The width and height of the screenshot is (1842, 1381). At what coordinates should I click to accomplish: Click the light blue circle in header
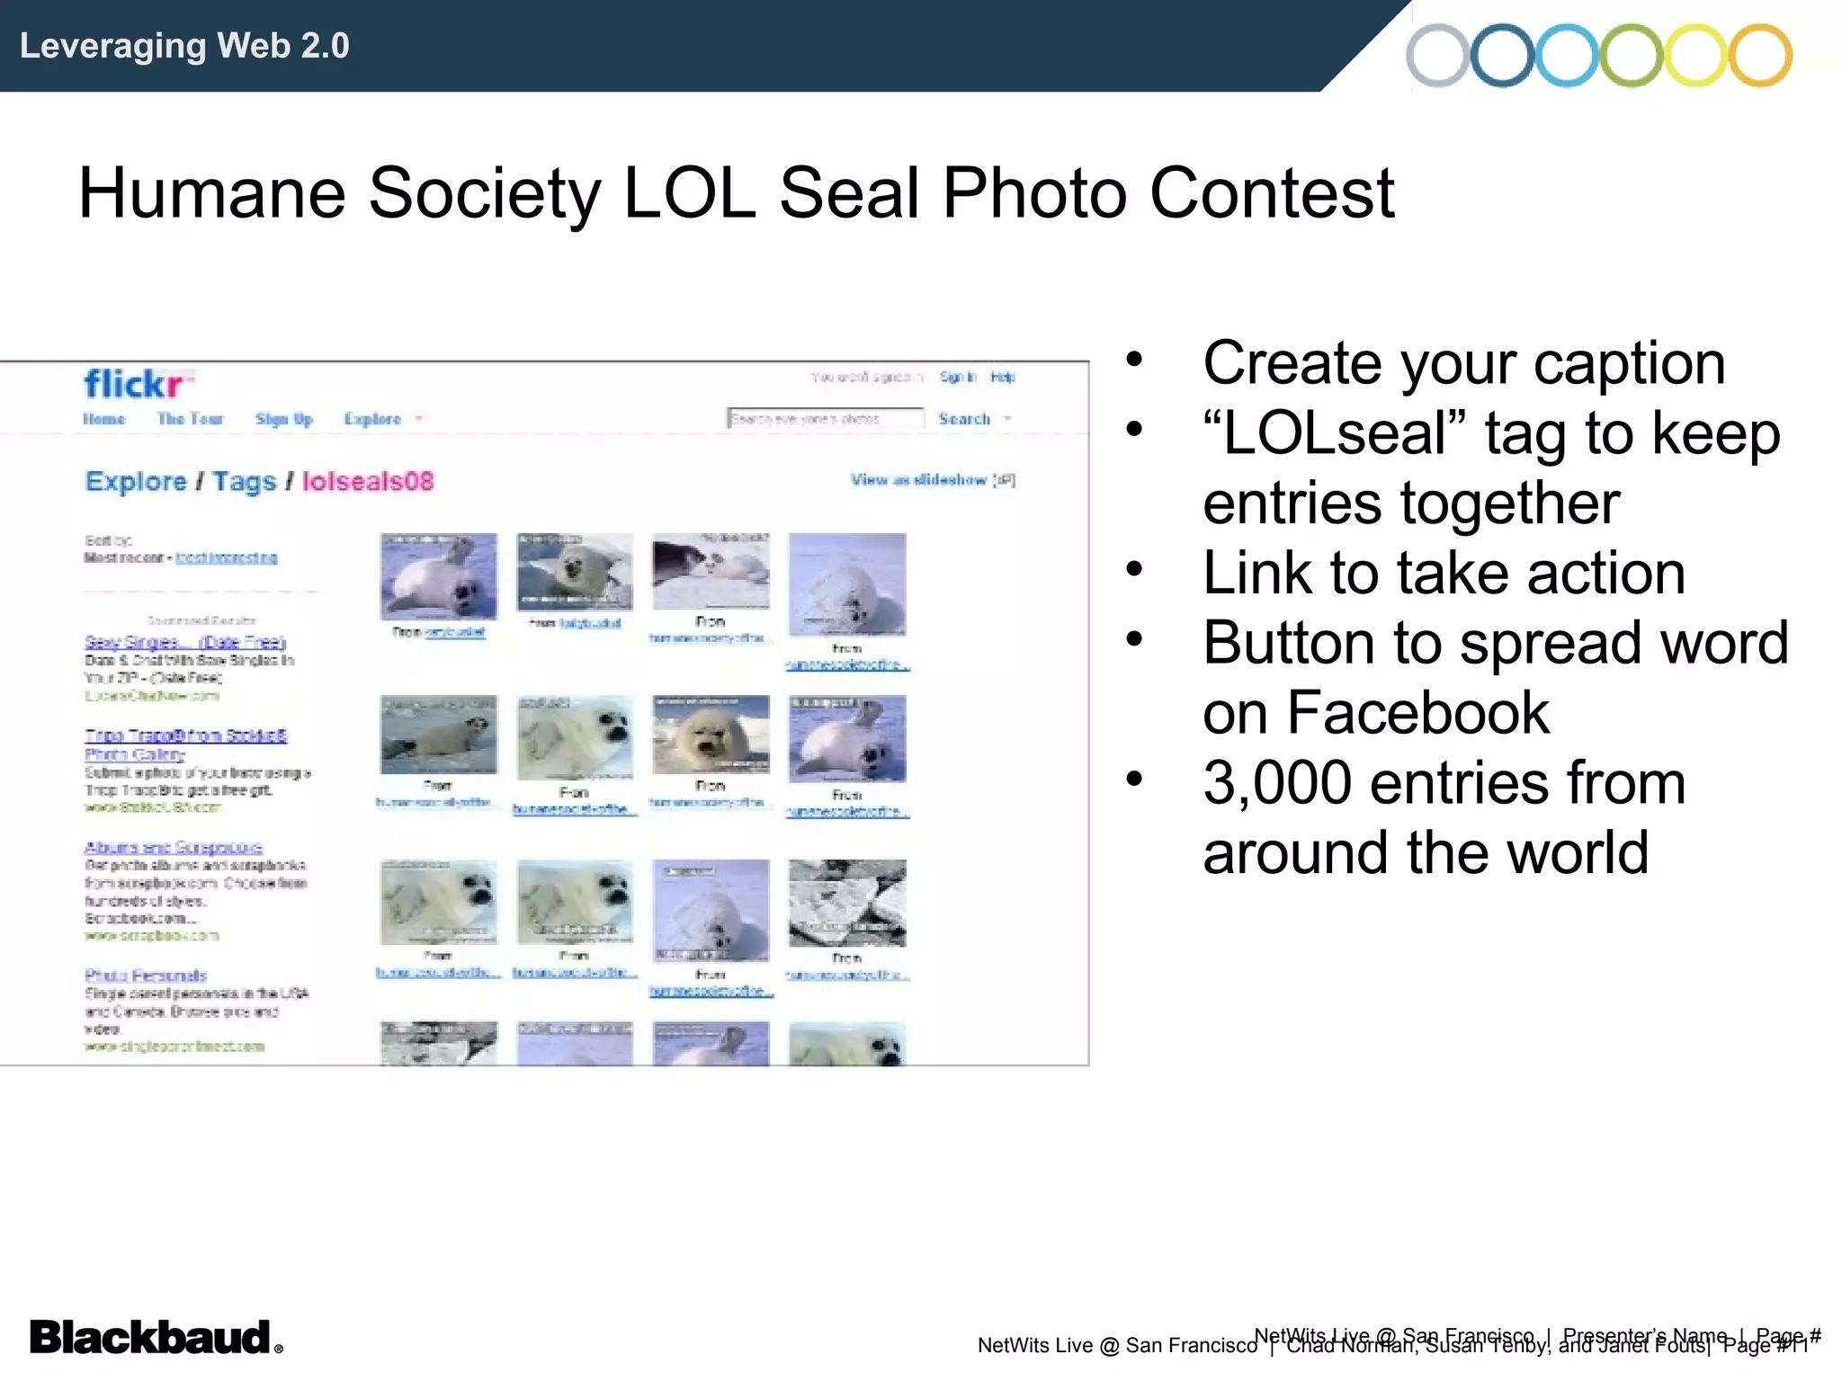1567,56
